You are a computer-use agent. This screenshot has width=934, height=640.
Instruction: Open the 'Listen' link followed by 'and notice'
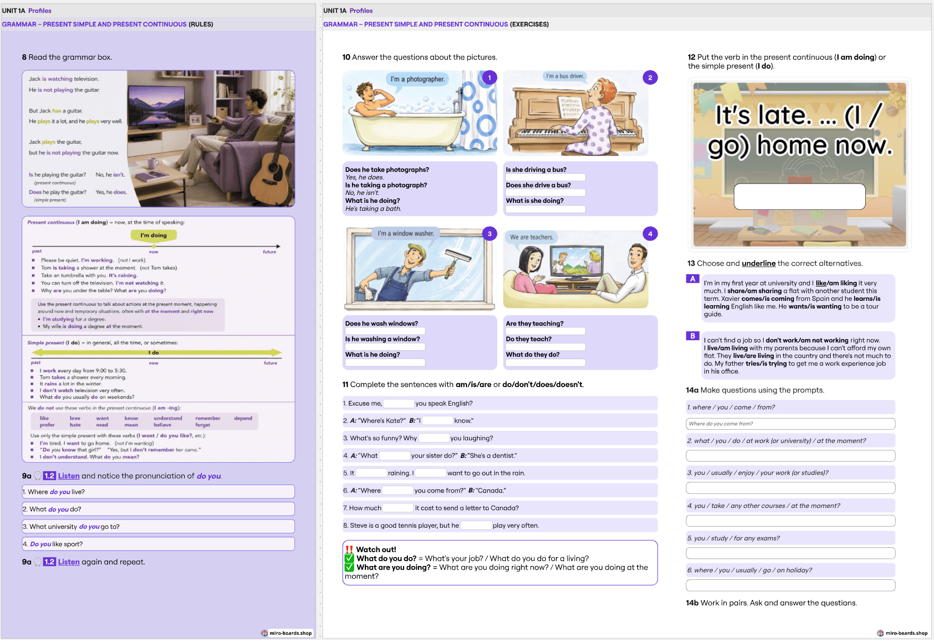coord(69,476)
